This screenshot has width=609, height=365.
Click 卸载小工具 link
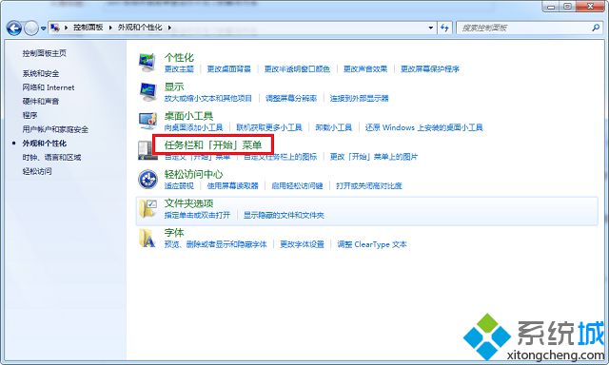pyautogui.click(x=333, y=127)
